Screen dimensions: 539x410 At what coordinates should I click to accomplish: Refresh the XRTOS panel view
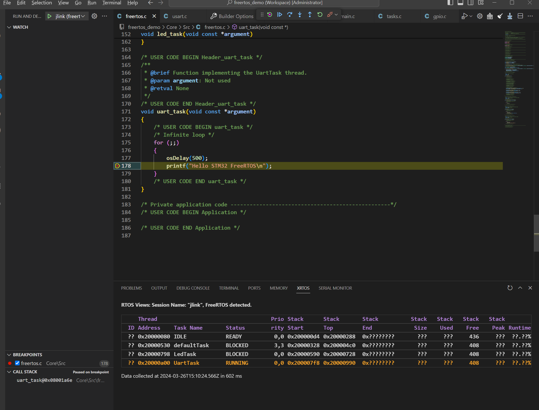pos(510,288)
